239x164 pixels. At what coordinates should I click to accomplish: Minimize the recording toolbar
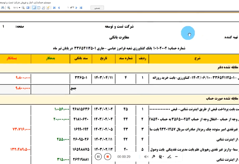tap(176, 157)
